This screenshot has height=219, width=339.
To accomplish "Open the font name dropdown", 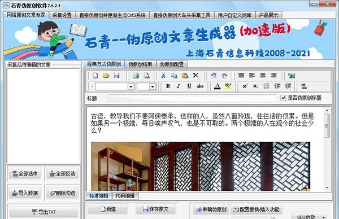I will (x=131, y=87).
